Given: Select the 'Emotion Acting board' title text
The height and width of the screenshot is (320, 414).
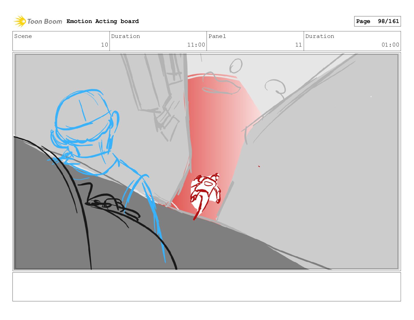Looking at the screenshot, I should click(x=102, y=21).
